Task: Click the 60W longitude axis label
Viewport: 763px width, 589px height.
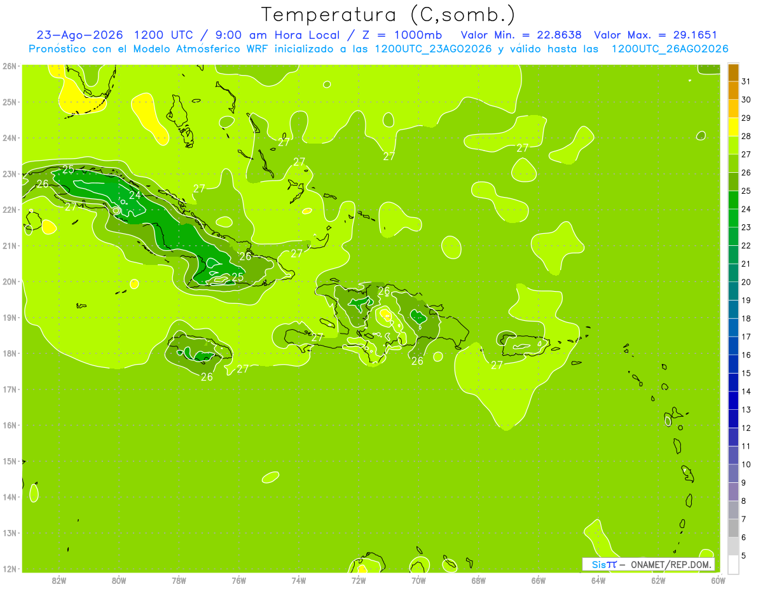Action: [x=718, y=580]
